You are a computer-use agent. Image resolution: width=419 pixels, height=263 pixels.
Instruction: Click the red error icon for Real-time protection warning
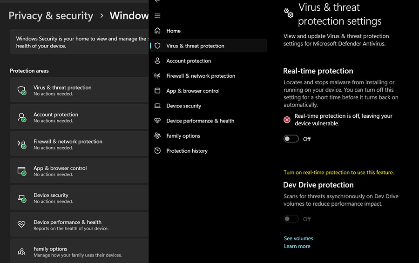pyautogui.click(x=287, y=120)
